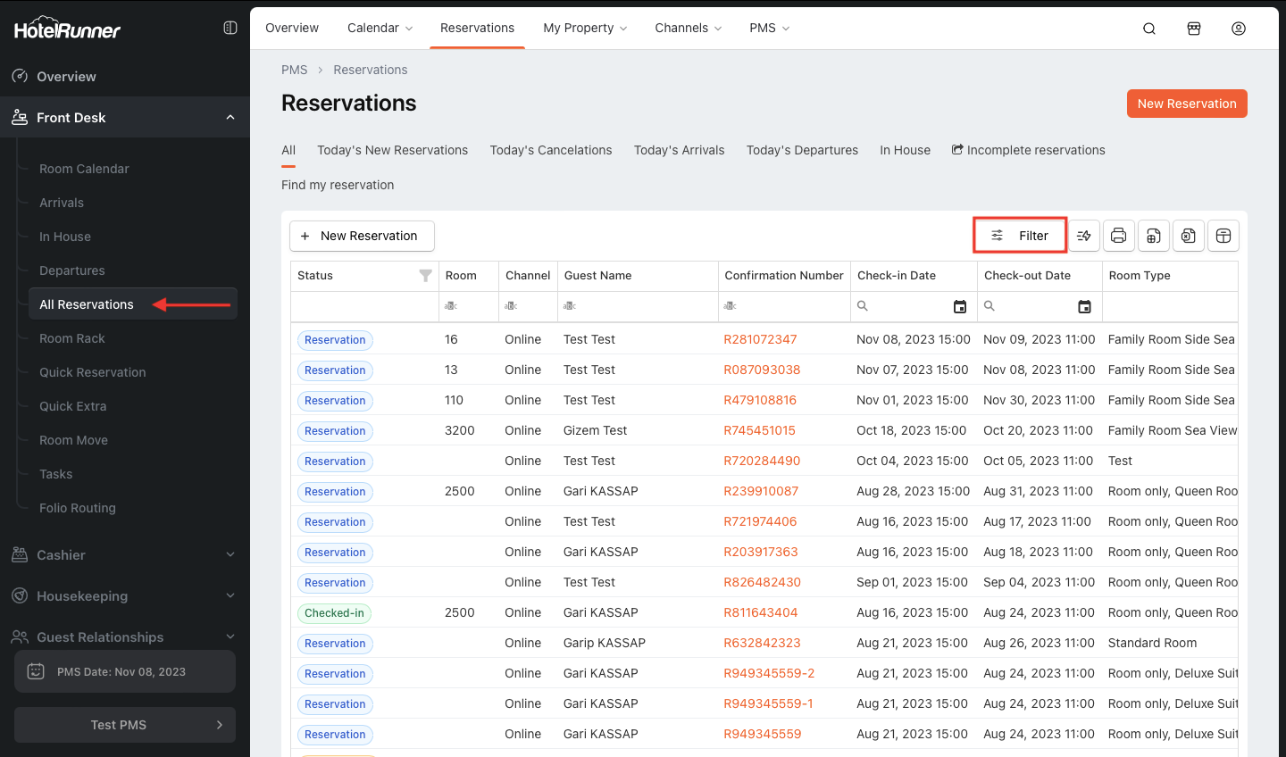Open the My Property dropdown menu

point(585,29)
